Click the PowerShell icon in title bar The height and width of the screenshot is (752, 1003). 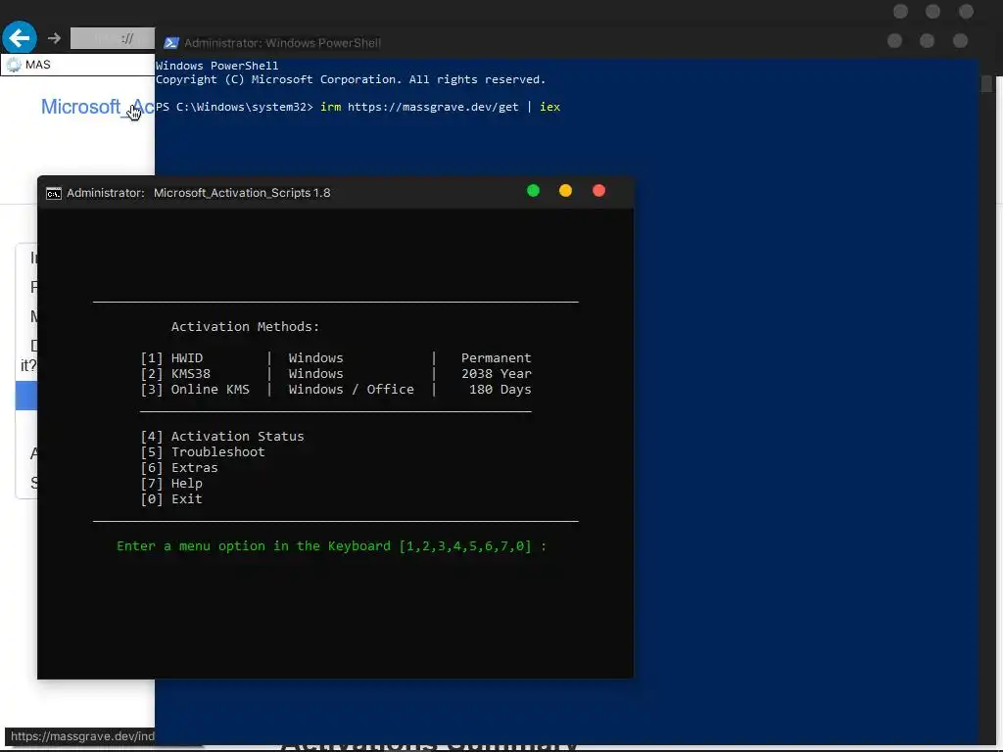coord(170,43)
